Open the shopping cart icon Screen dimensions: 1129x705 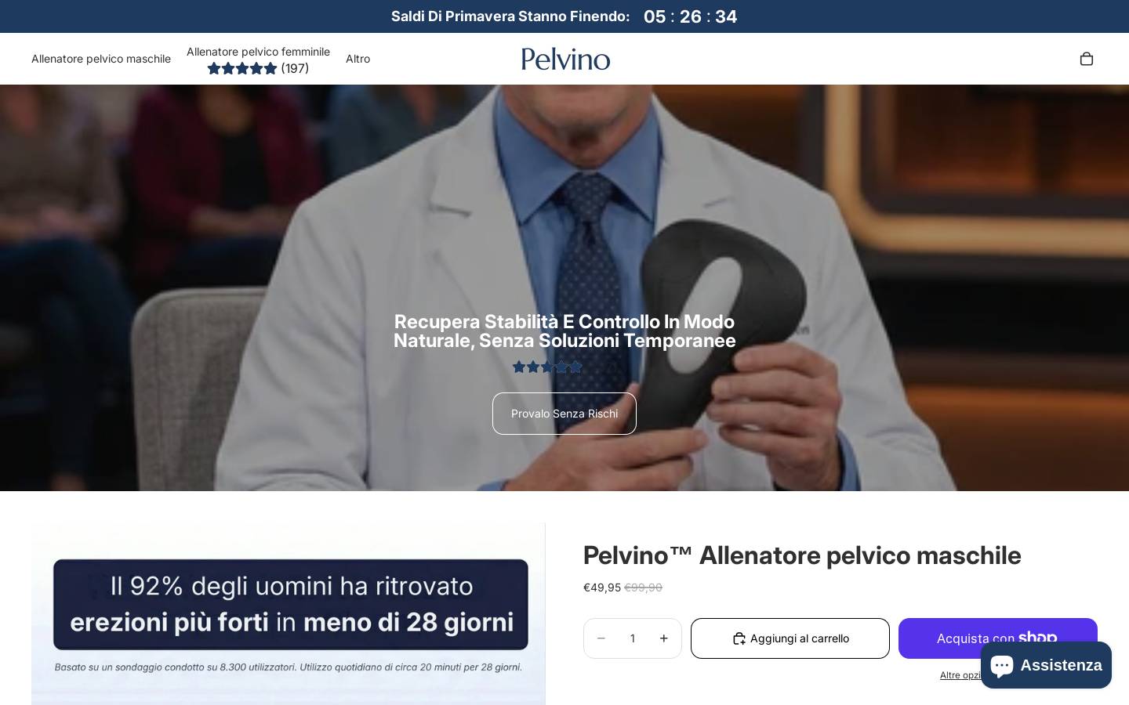[1086, 59]
